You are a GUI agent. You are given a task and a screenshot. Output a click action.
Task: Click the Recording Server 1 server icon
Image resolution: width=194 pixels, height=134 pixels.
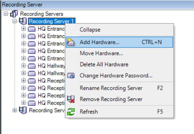pos(23,21)
